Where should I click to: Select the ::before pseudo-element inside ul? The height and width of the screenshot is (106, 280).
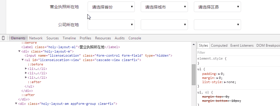[35, 64]
